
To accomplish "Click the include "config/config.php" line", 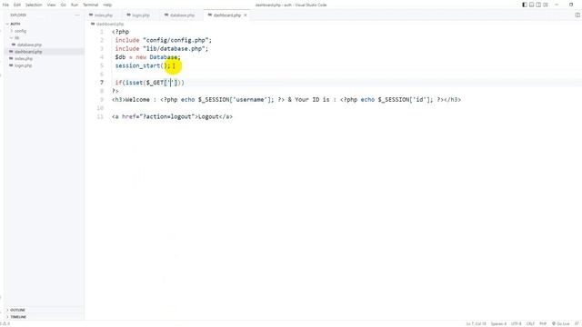I will pyautogui.click(x=164, y=40).
